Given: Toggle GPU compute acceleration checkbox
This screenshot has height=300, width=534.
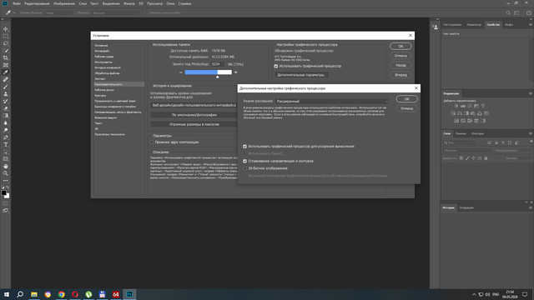Looking at the screenshot, I should [x=244, y=147].
